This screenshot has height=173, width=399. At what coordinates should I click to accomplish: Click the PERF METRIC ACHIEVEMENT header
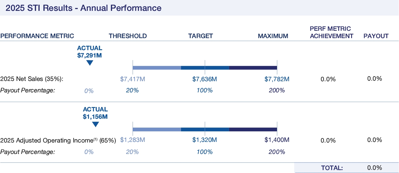(x=332, y=32)
